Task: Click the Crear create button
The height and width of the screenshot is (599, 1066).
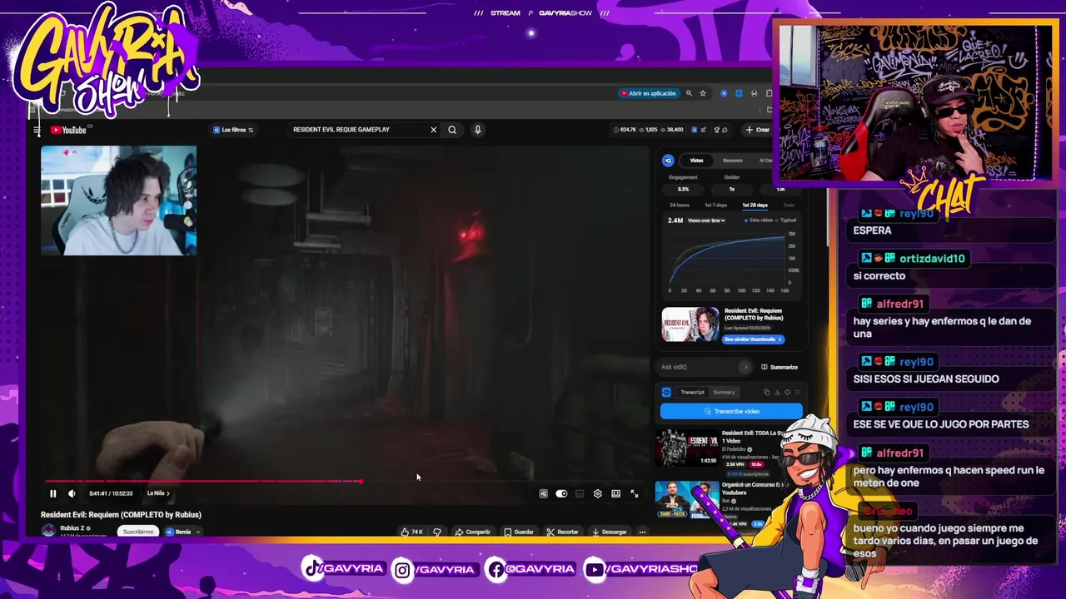Action: (x=758, y=130)
